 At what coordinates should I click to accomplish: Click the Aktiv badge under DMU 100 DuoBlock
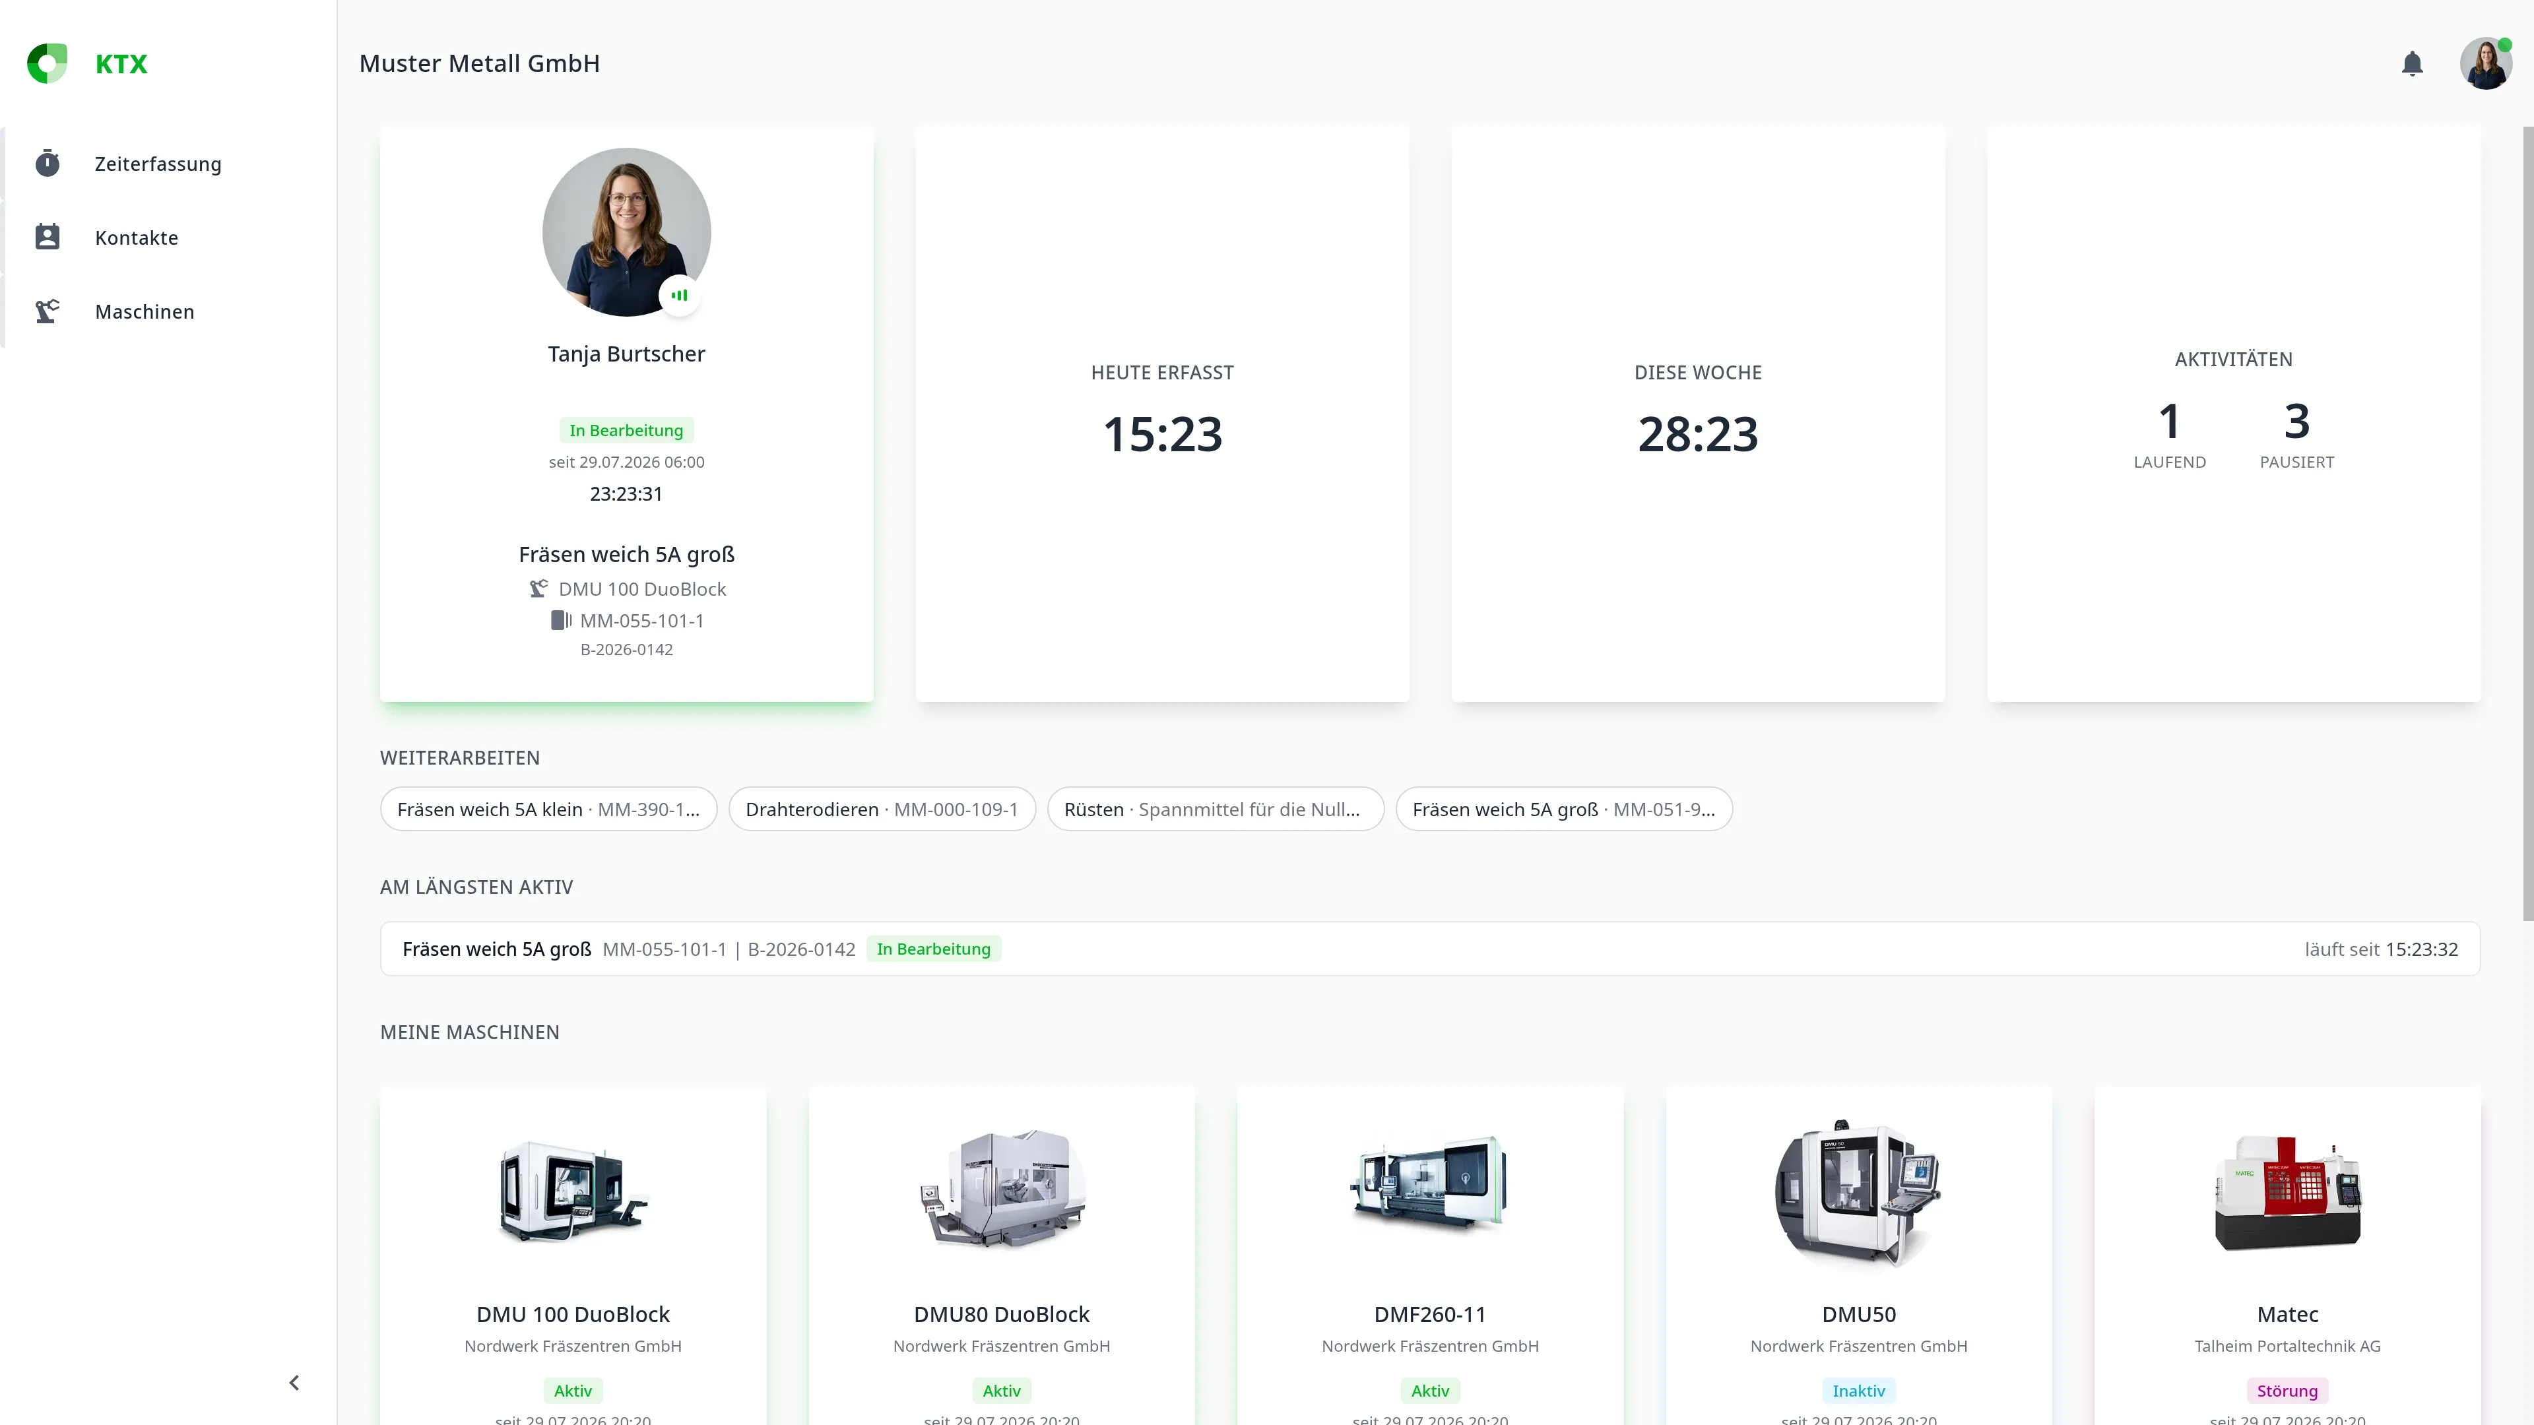573,1391
